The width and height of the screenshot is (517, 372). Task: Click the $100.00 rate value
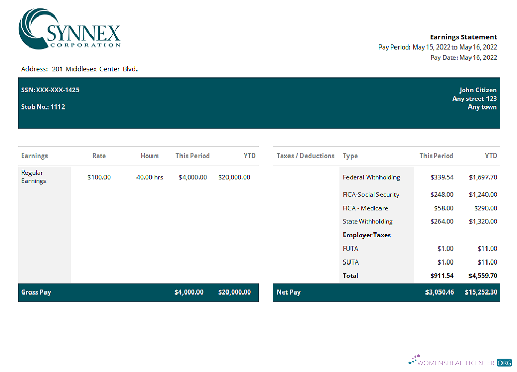click(x=99, y=177)
